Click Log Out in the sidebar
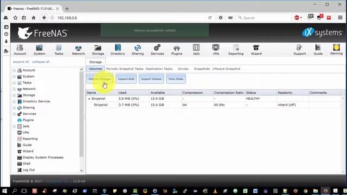This screenshot has width=347, height=195. [29, 170]
